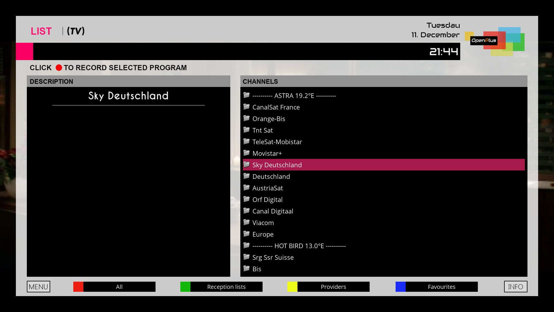Select the Bis bouquet entry

384,269
